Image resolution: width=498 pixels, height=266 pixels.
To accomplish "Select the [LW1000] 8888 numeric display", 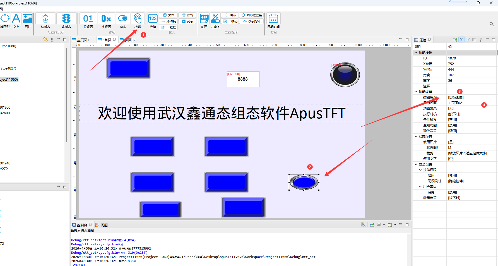I will pos(243,79).
